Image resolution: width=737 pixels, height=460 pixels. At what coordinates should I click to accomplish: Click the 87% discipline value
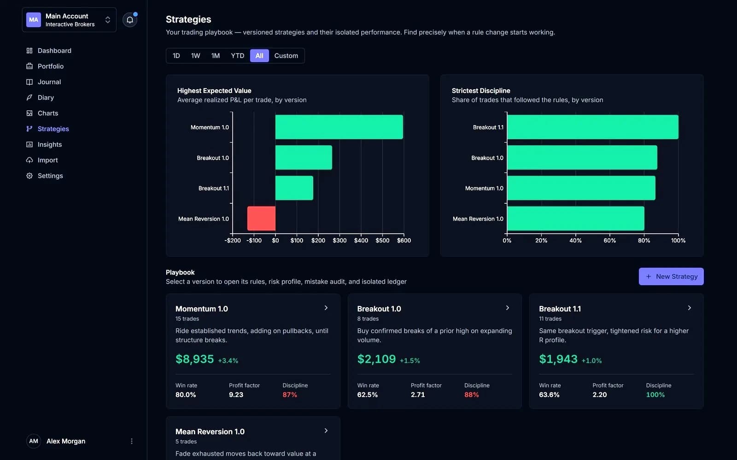click(290, 395)
